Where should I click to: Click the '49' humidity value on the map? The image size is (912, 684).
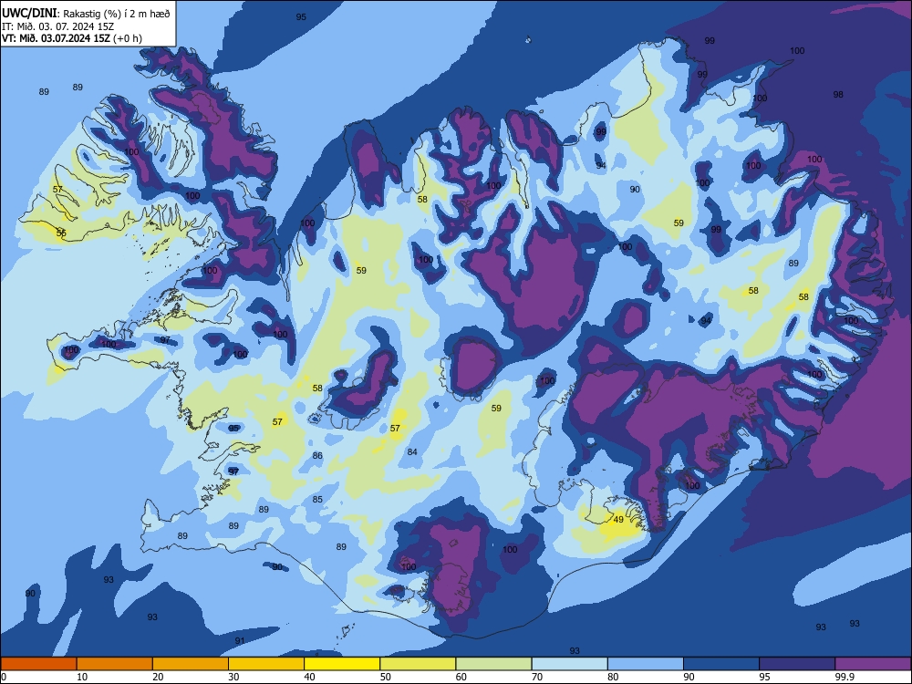[x=618, y=520]
